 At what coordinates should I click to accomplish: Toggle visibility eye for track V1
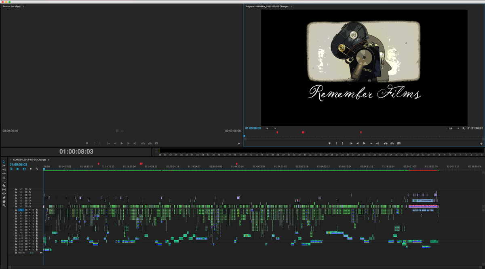click(30, 206)
